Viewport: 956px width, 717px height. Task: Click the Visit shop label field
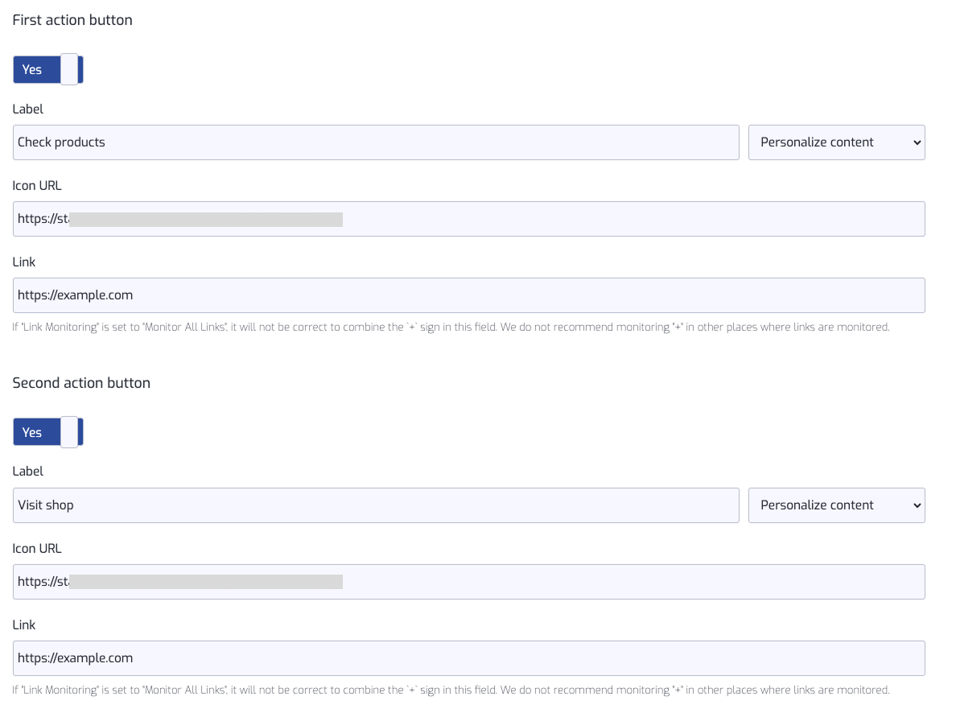(376, 505)
